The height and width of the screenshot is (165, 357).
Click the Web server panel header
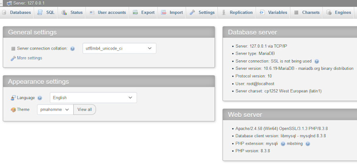pyautogui.click(x=290, y=115)
